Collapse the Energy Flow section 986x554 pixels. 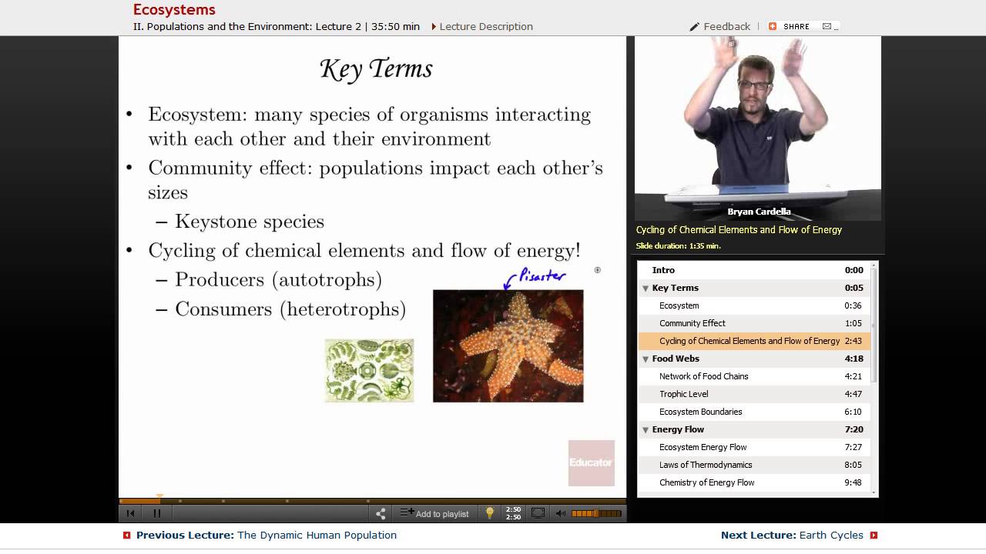point(646,429)
